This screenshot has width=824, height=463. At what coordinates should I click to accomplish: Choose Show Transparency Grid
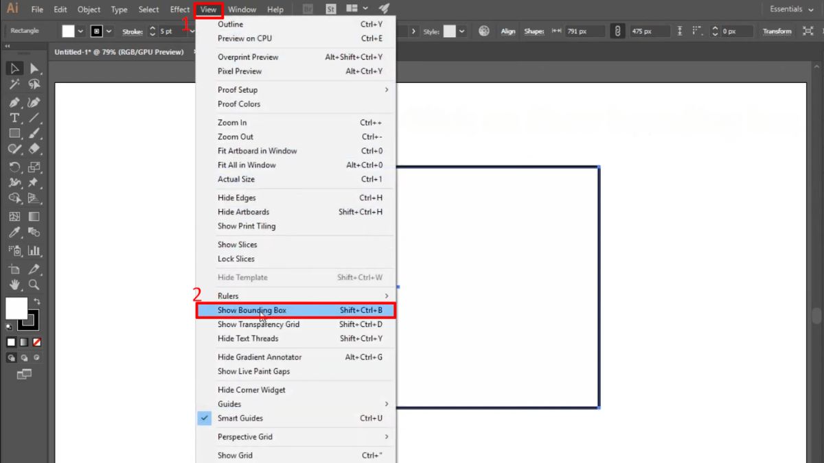coord(295,324)
